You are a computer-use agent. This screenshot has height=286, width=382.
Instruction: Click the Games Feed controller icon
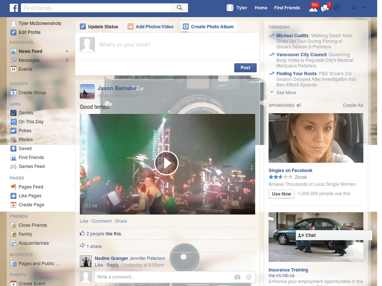pyautogui.click(x=13, y=166)
